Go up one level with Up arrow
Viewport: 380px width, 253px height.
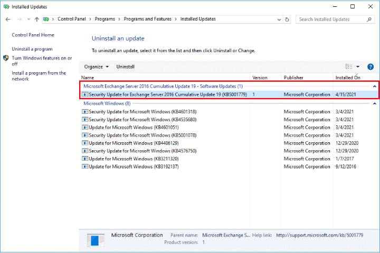point(36,20)
